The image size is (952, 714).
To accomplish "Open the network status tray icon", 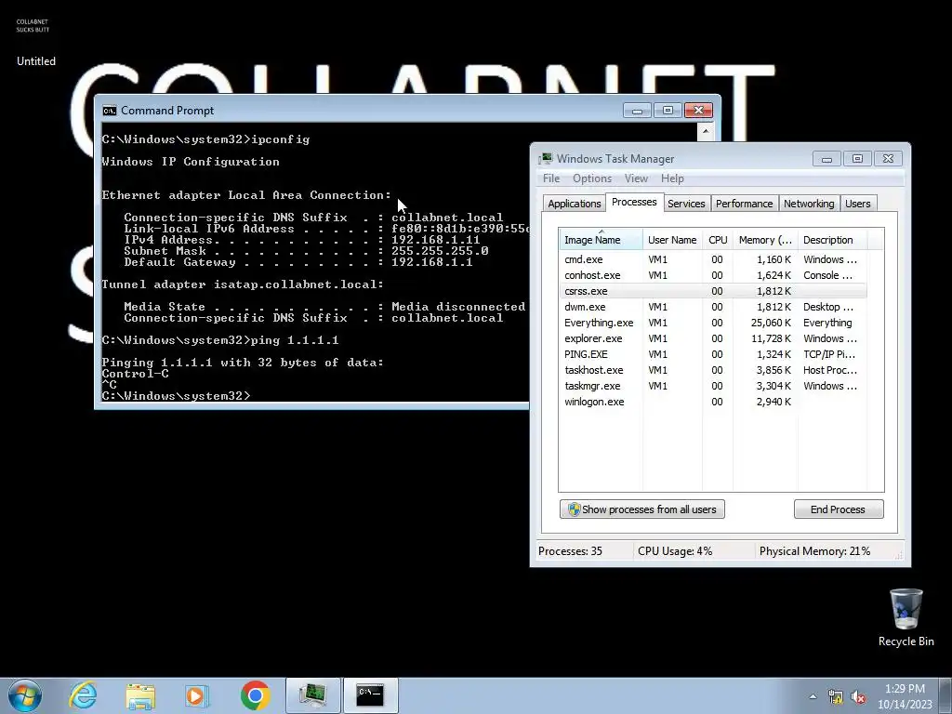I will coord(836,696).
